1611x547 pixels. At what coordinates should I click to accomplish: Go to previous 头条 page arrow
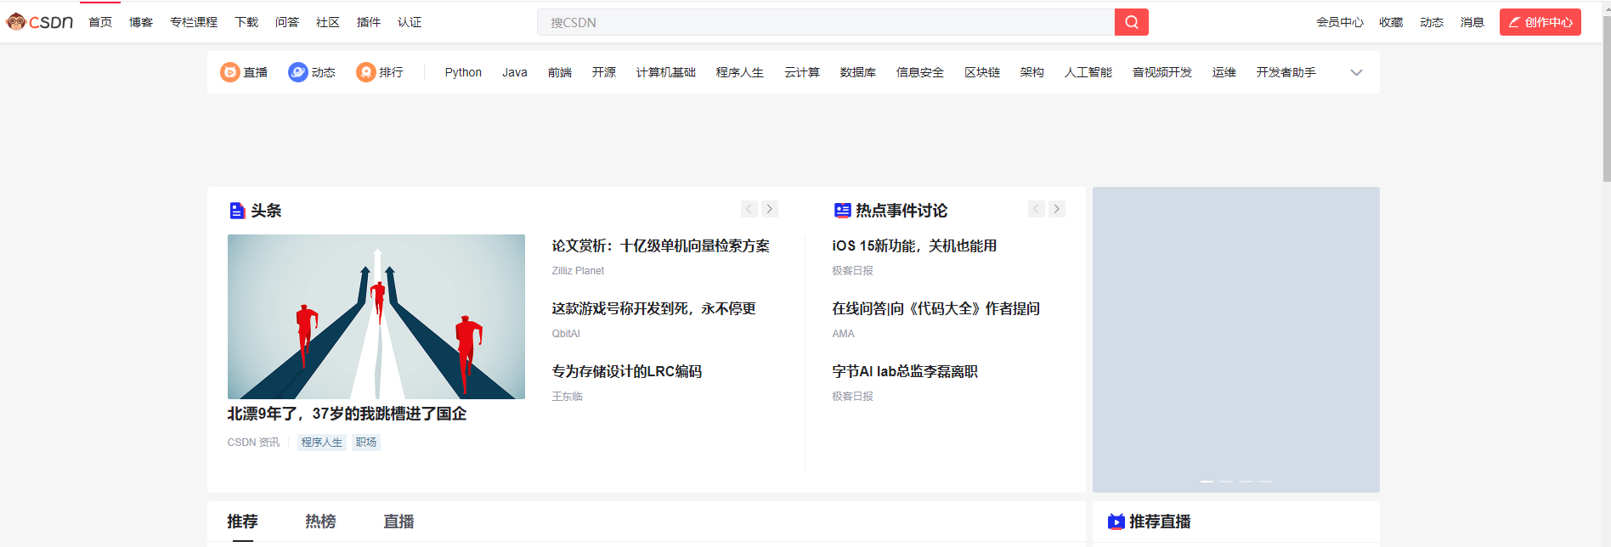749,209
